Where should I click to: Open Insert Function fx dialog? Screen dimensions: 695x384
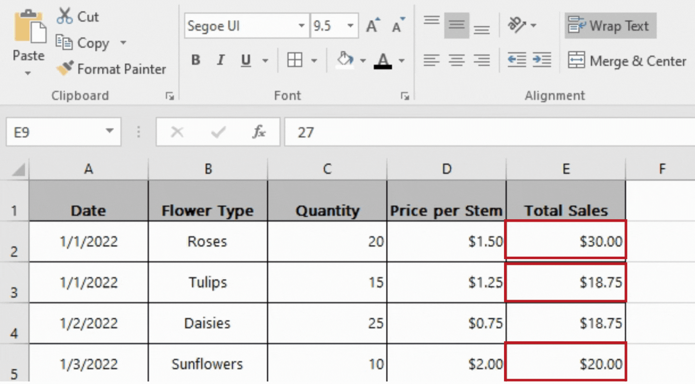tap(259, 132)
